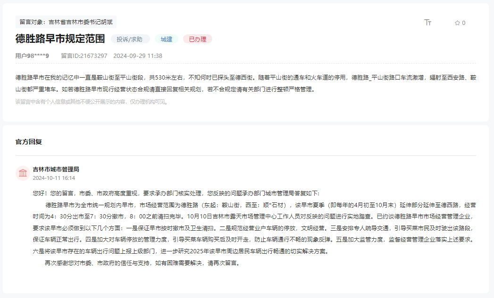494x298 pixels.
Task: Select the 留言ID 21673297 text
Action: click(83, 56)
